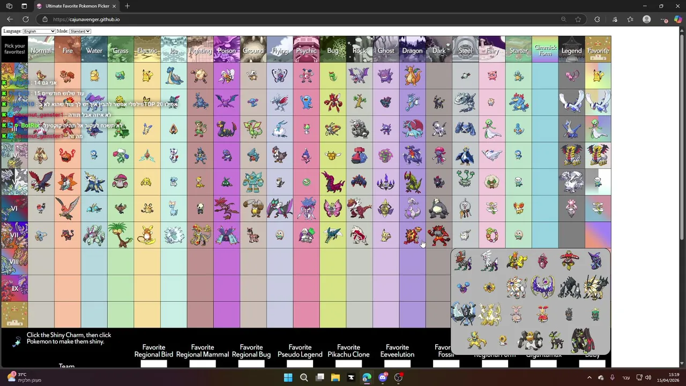686x386 pixels.
Task: Choose Silvally in the picker popup
Action: click(489, 261)
